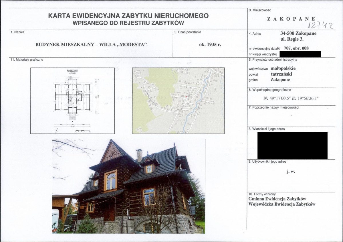Select the wooden villa photograph

click(x=128, y=186)
